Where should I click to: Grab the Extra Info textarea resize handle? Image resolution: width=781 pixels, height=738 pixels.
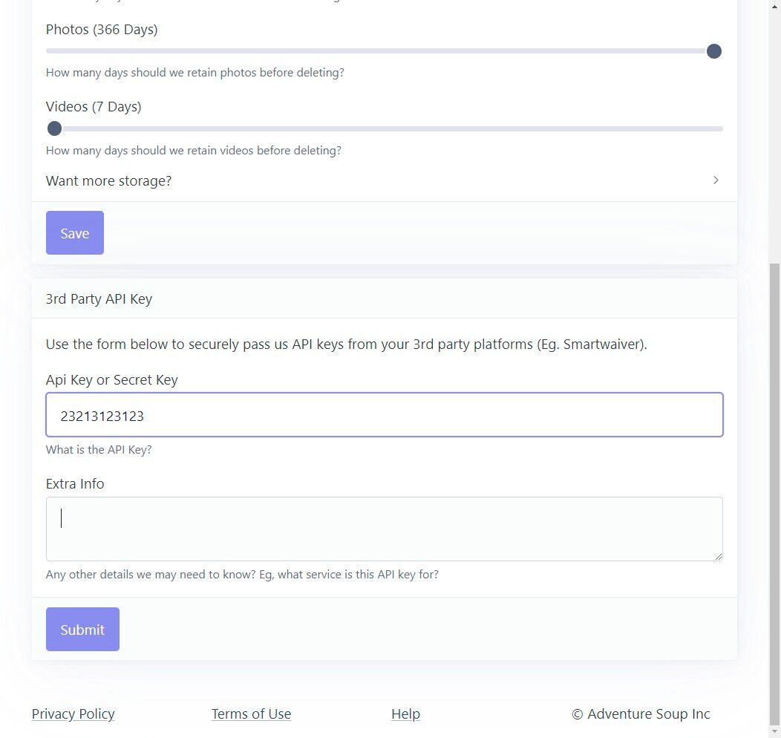tap(718, 556)
